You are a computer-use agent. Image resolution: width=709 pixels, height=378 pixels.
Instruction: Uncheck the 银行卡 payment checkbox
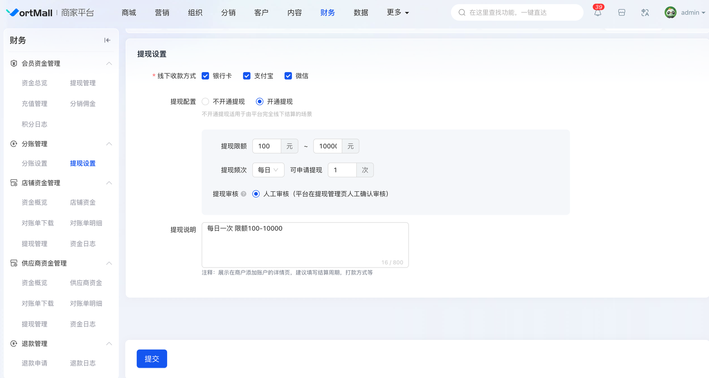tap(205, 76)
